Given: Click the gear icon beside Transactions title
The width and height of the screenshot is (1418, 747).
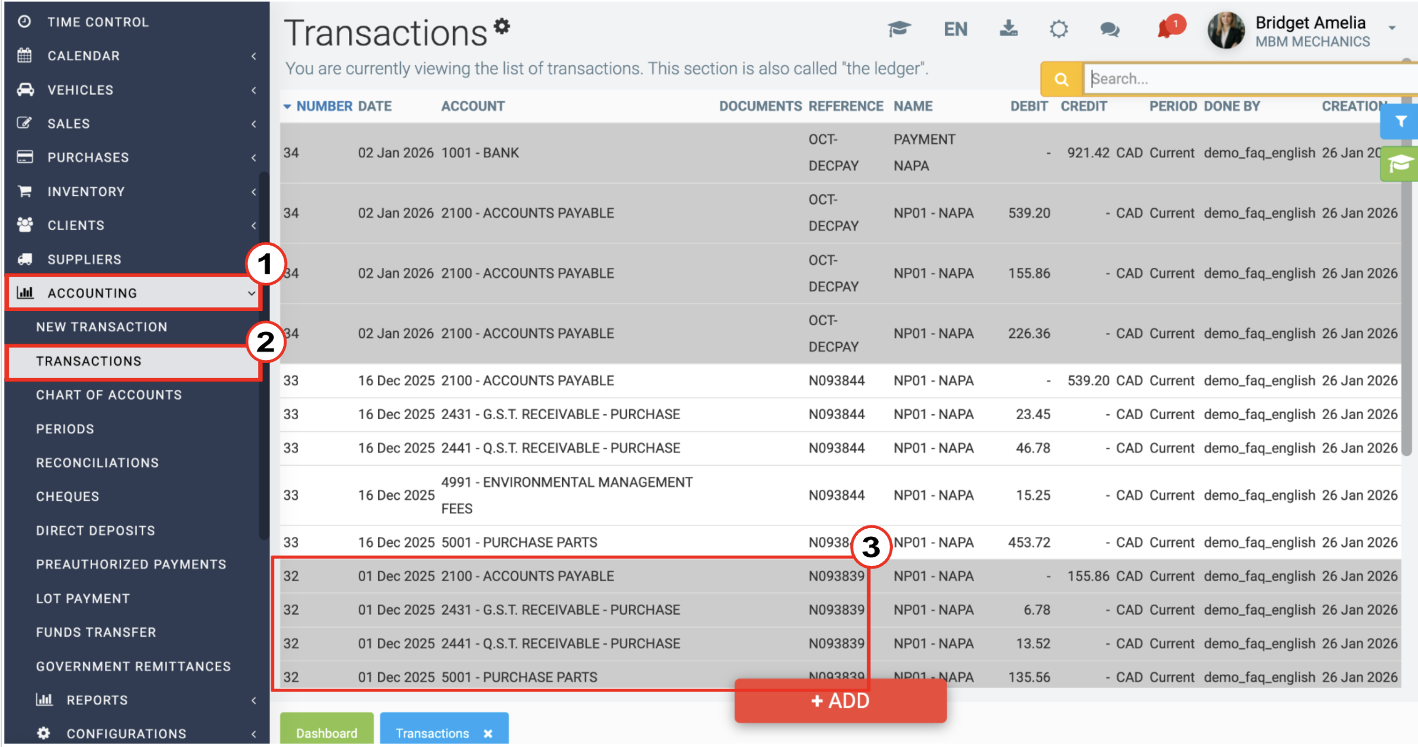Looking at the screenshot, I should [x=502, y=26].
